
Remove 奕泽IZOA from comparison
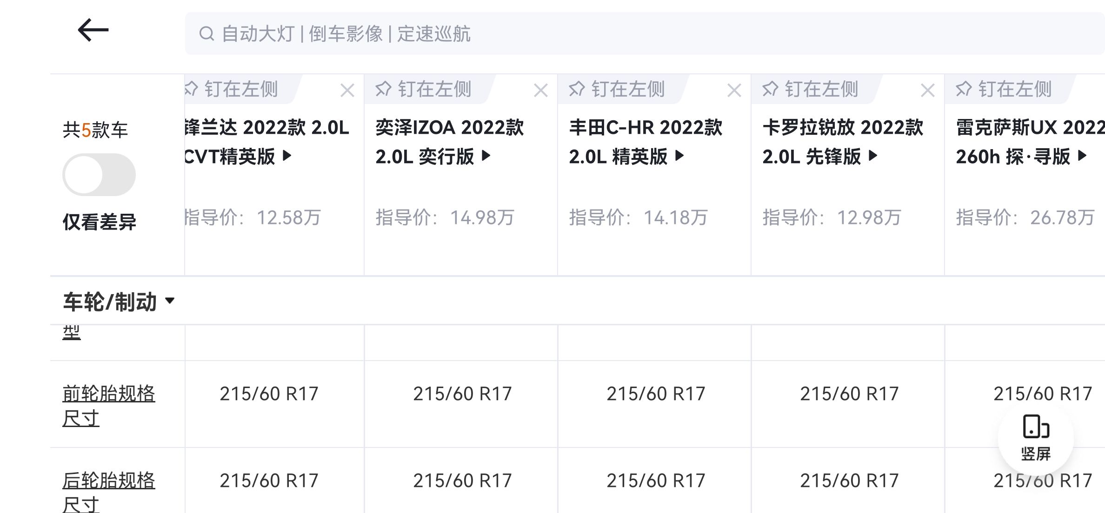[541, 90]
